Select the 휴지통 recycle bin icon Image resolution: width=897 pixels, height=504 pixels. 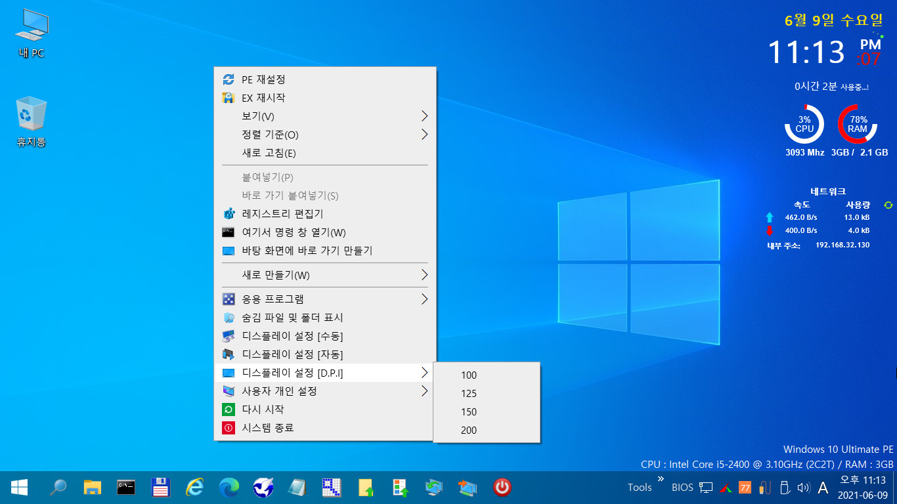(x=32, y=122)
